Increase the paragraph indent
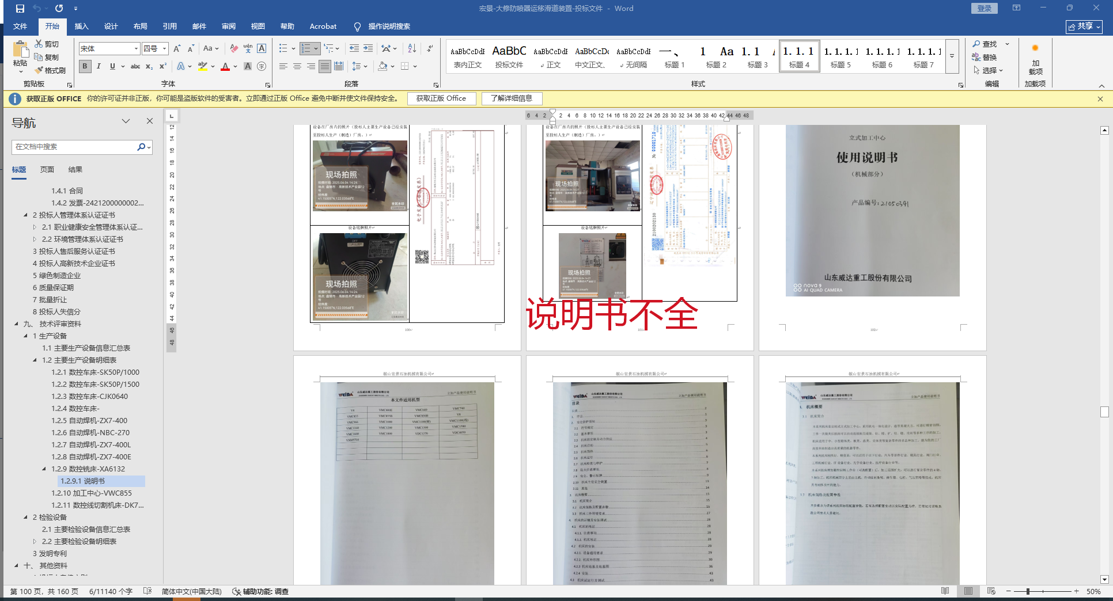1113x601 pixels. pyautogui.click(x=368, y=49)
